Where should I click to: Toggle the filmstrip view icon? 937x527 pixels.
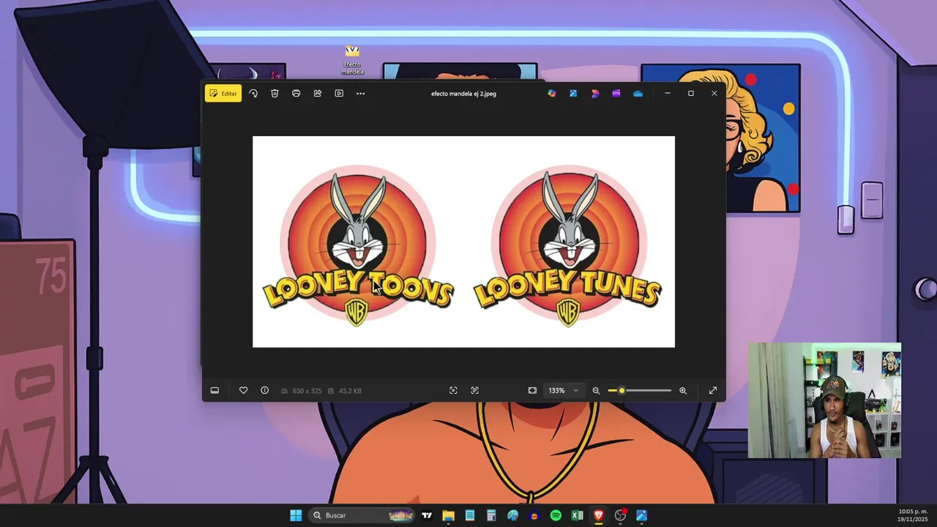coord(214,391)
